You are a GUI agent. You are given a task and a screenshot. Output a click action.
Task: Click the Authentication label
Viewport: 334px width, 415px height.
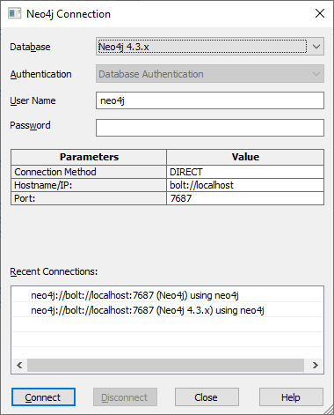pos(40,74)
